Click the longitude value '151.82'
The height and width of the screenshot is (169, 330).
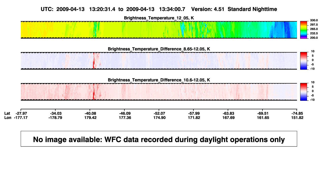coord(297,118)
